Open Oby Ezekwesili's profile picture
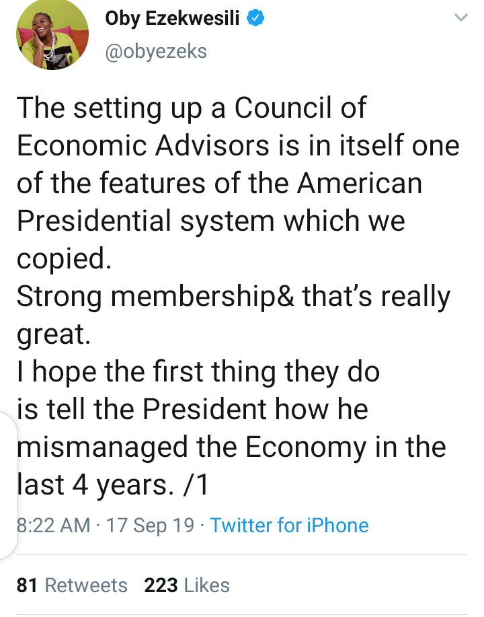This screenshot has width=484, height=617. 53,35
